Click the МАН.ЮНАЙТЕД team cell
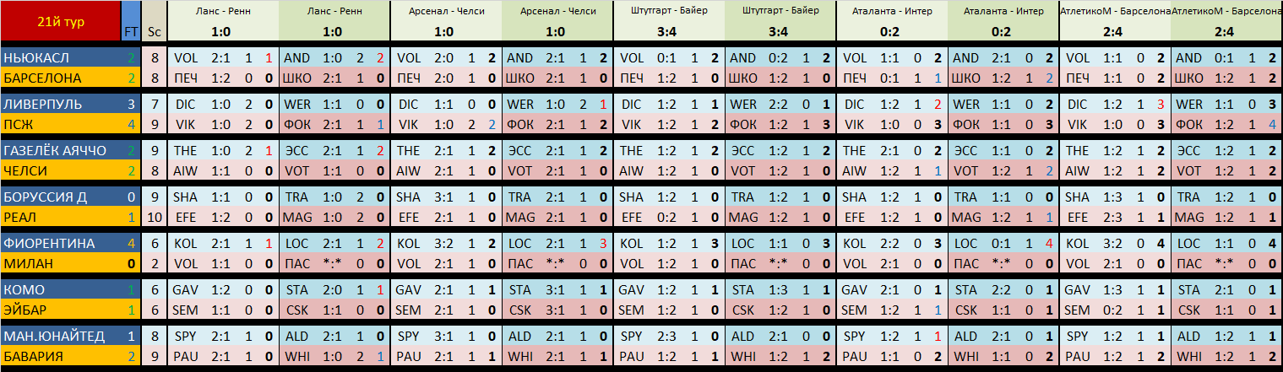 [60, 337]
